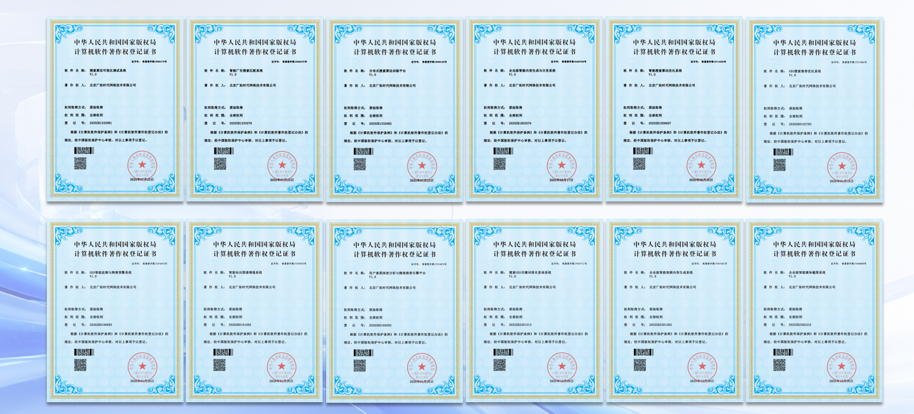Screen dimensions: 914x414
Task: Open the last certificate numbered 2025SR2382410
Action: [814, 310]
